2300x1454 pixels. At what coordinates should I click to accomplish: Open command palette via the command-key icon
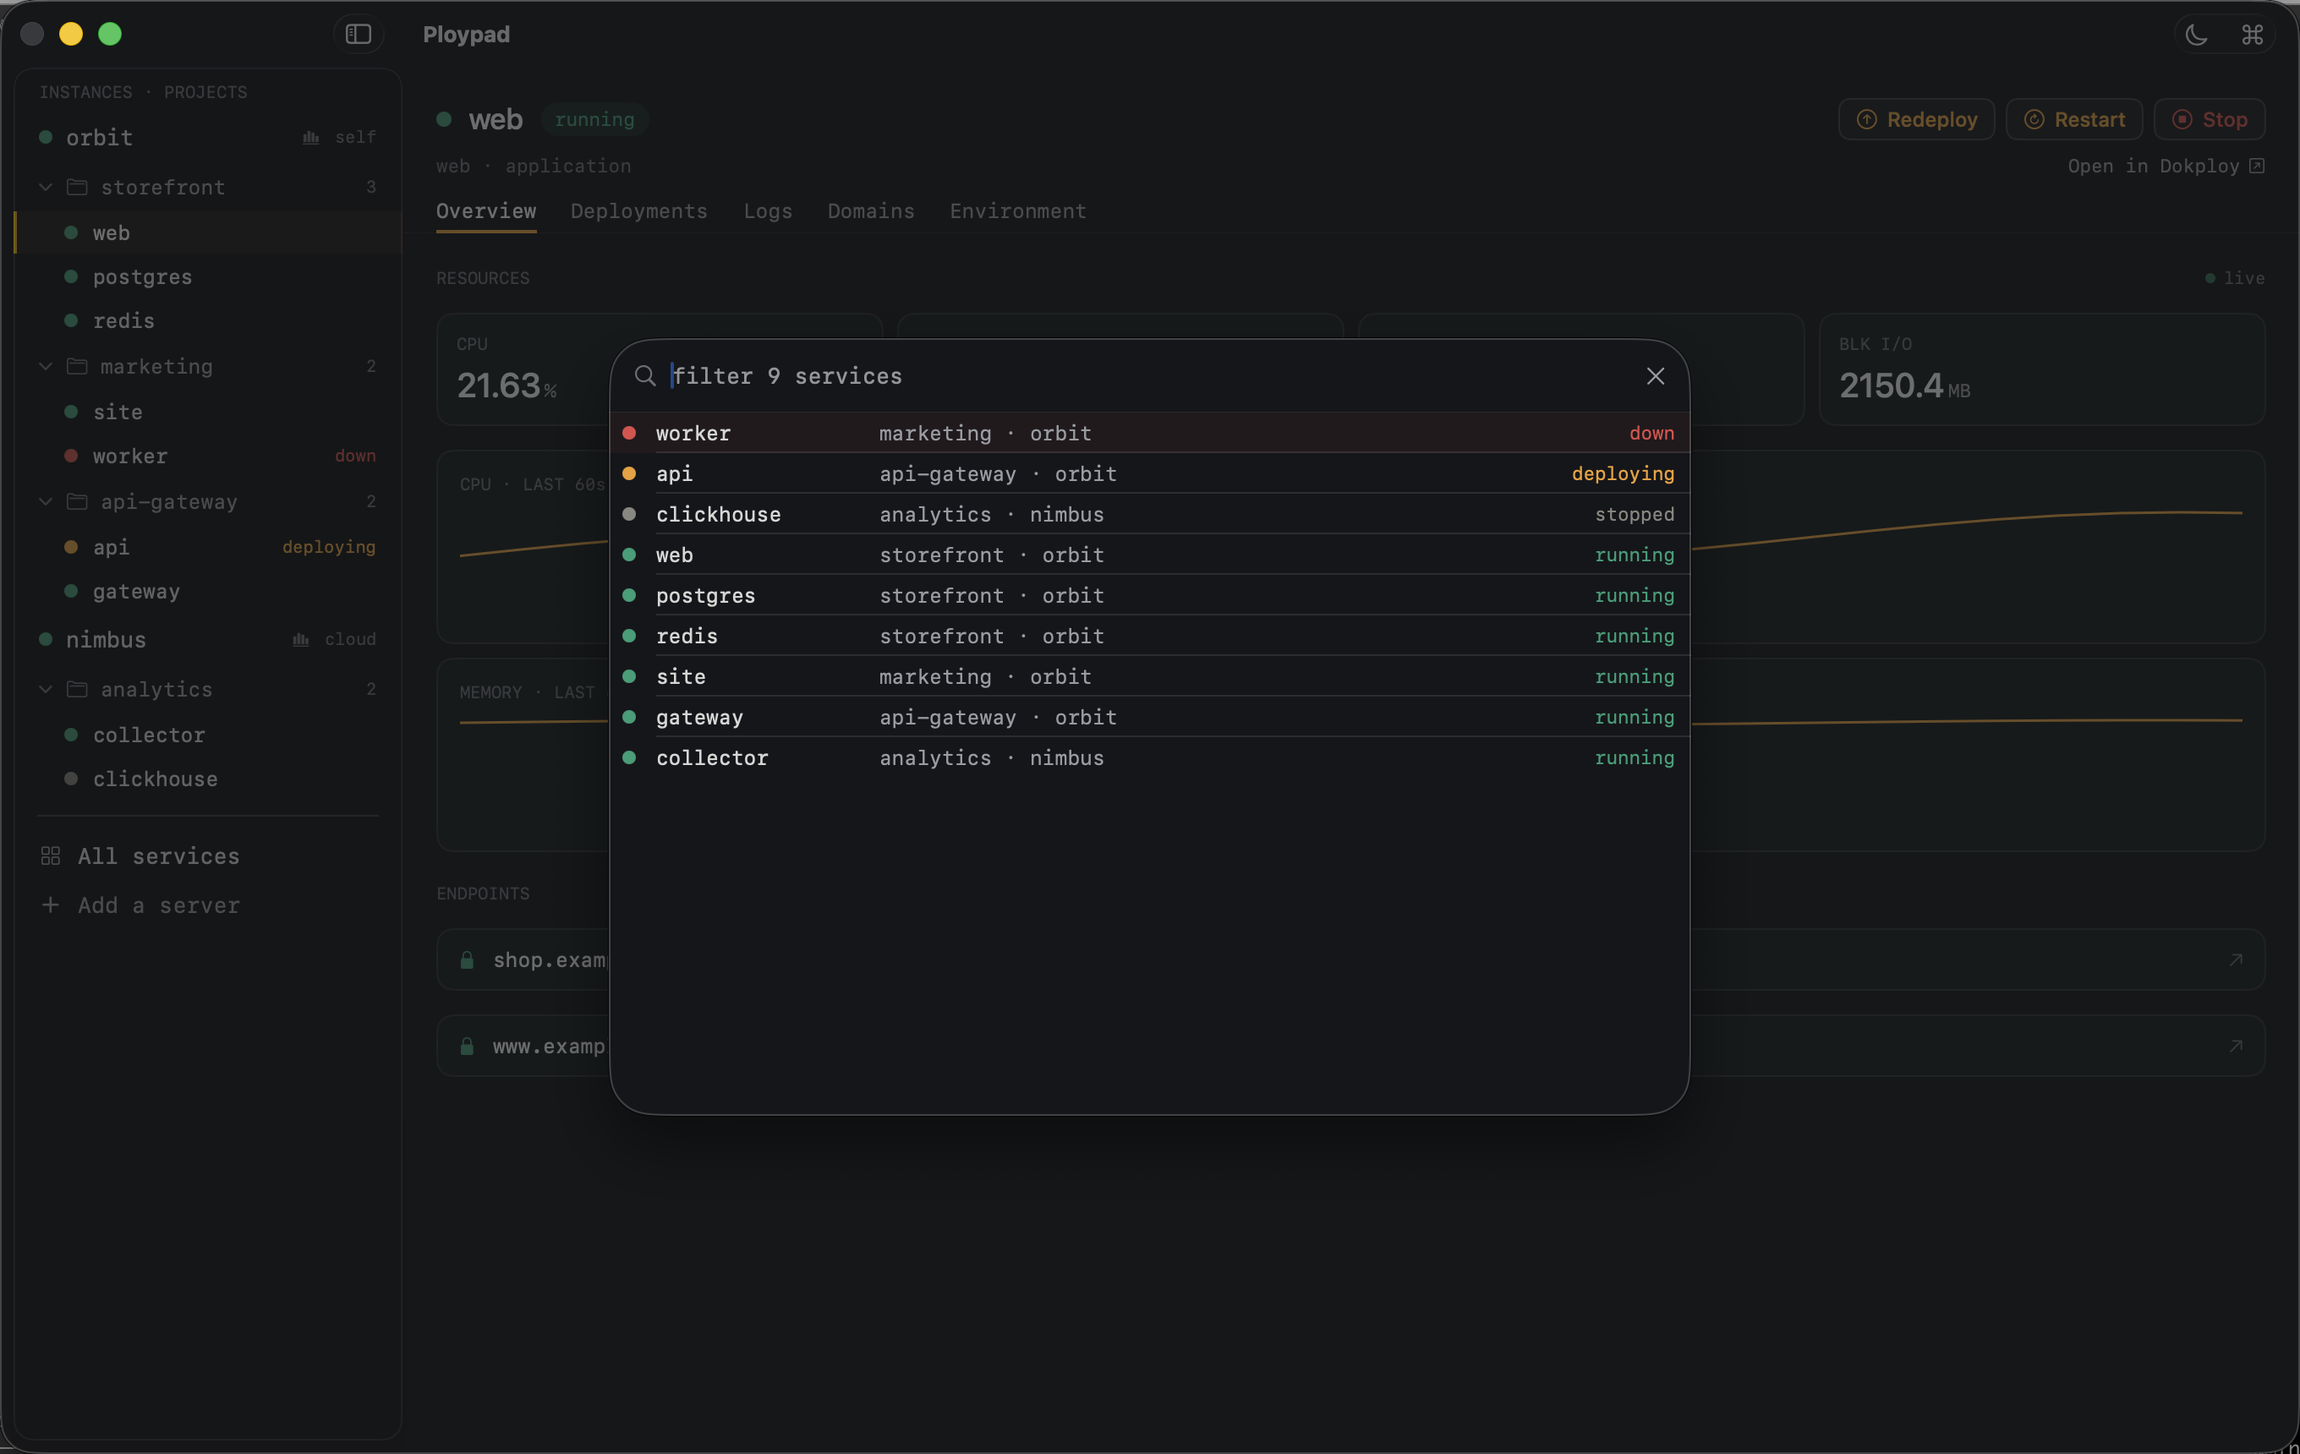click(x=2253, y=35)
